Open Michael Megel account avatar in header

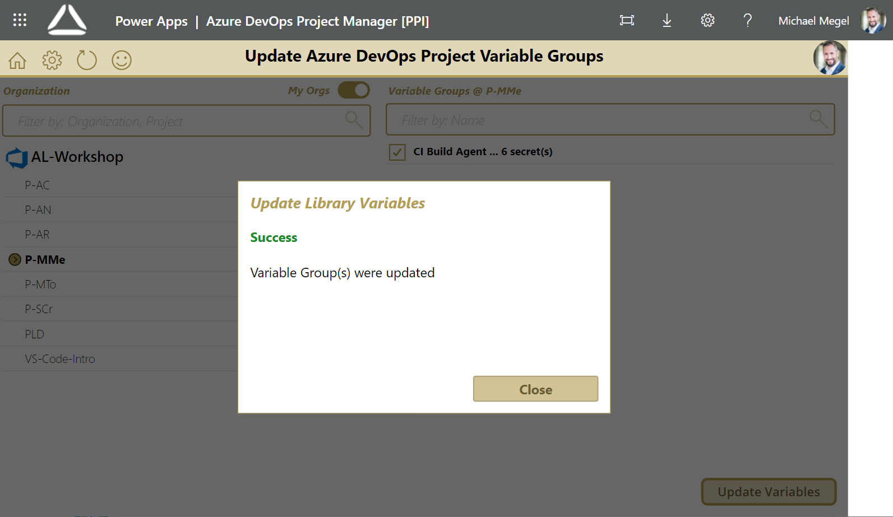point(873,21)
